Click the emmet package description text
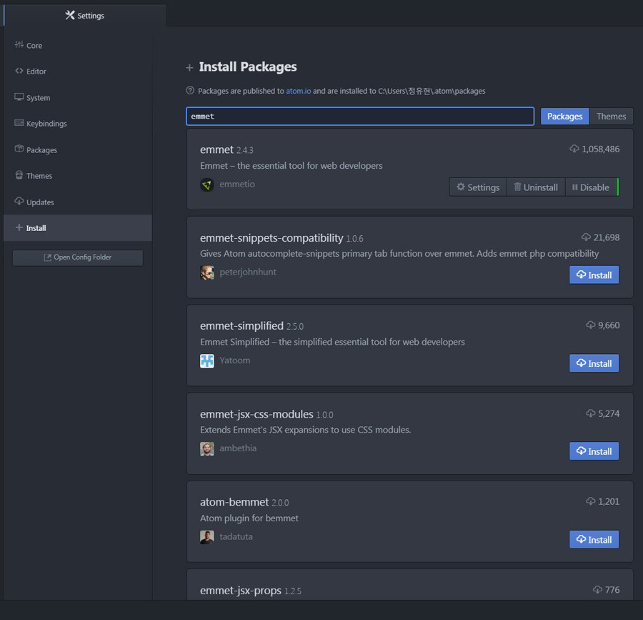Screen dimensions: 643x620 click(291, 166)
